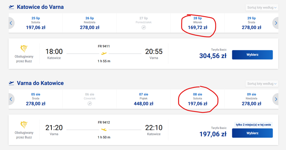Click Wybierz for the 304,56 zł flight
The height and width of the screenshot is (150, 286).
point(252,55)
